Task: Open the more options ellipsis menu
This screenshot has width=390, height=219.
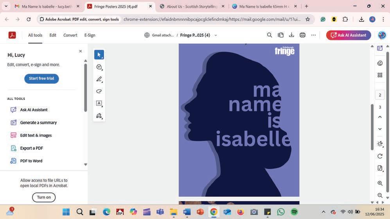Action: 313,35
